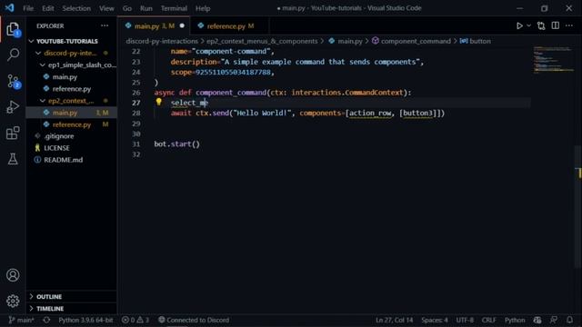Click the warnings count in status bar
This screenshot has height=327, width=582.
pos(143,320)
